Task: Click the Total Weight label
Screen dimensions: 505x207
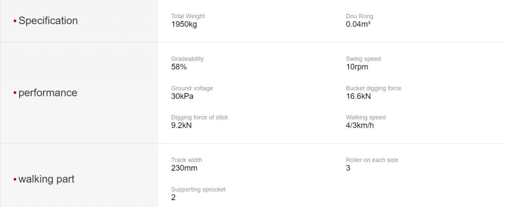Action: [188, 16]
